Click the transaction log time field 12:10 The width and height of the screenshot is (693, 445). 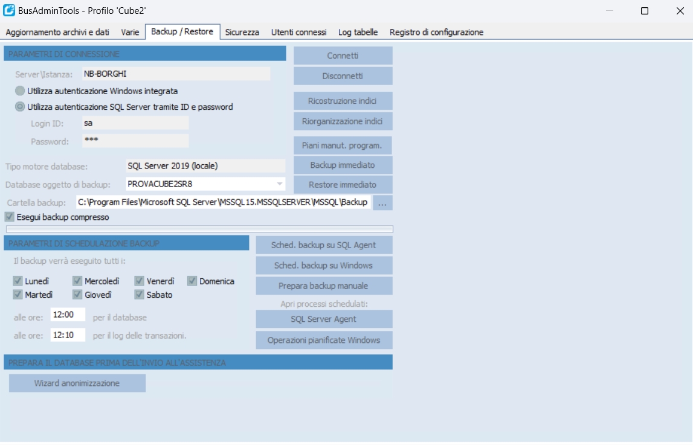pyautogui.click(x=68, y=335)
